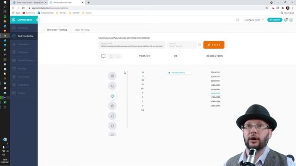Open a new Chrome tab
Image resolution: width=296 pixels, height=166 pixels.
[88, 3]
